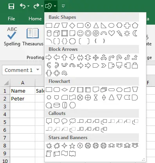Insert the Lightning Bolt shape
This screenshot has width=155, height=163.
(119, 33)
